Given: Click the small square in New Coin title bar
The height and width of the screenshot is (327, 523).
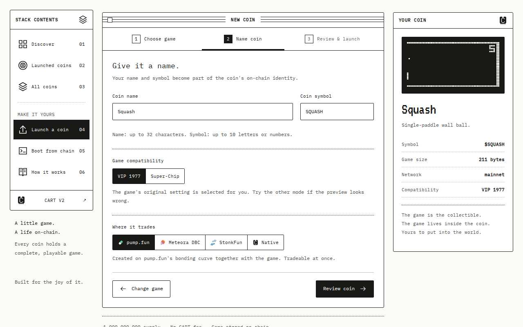Looking at the screenshot, I should [x=110, y=20].
